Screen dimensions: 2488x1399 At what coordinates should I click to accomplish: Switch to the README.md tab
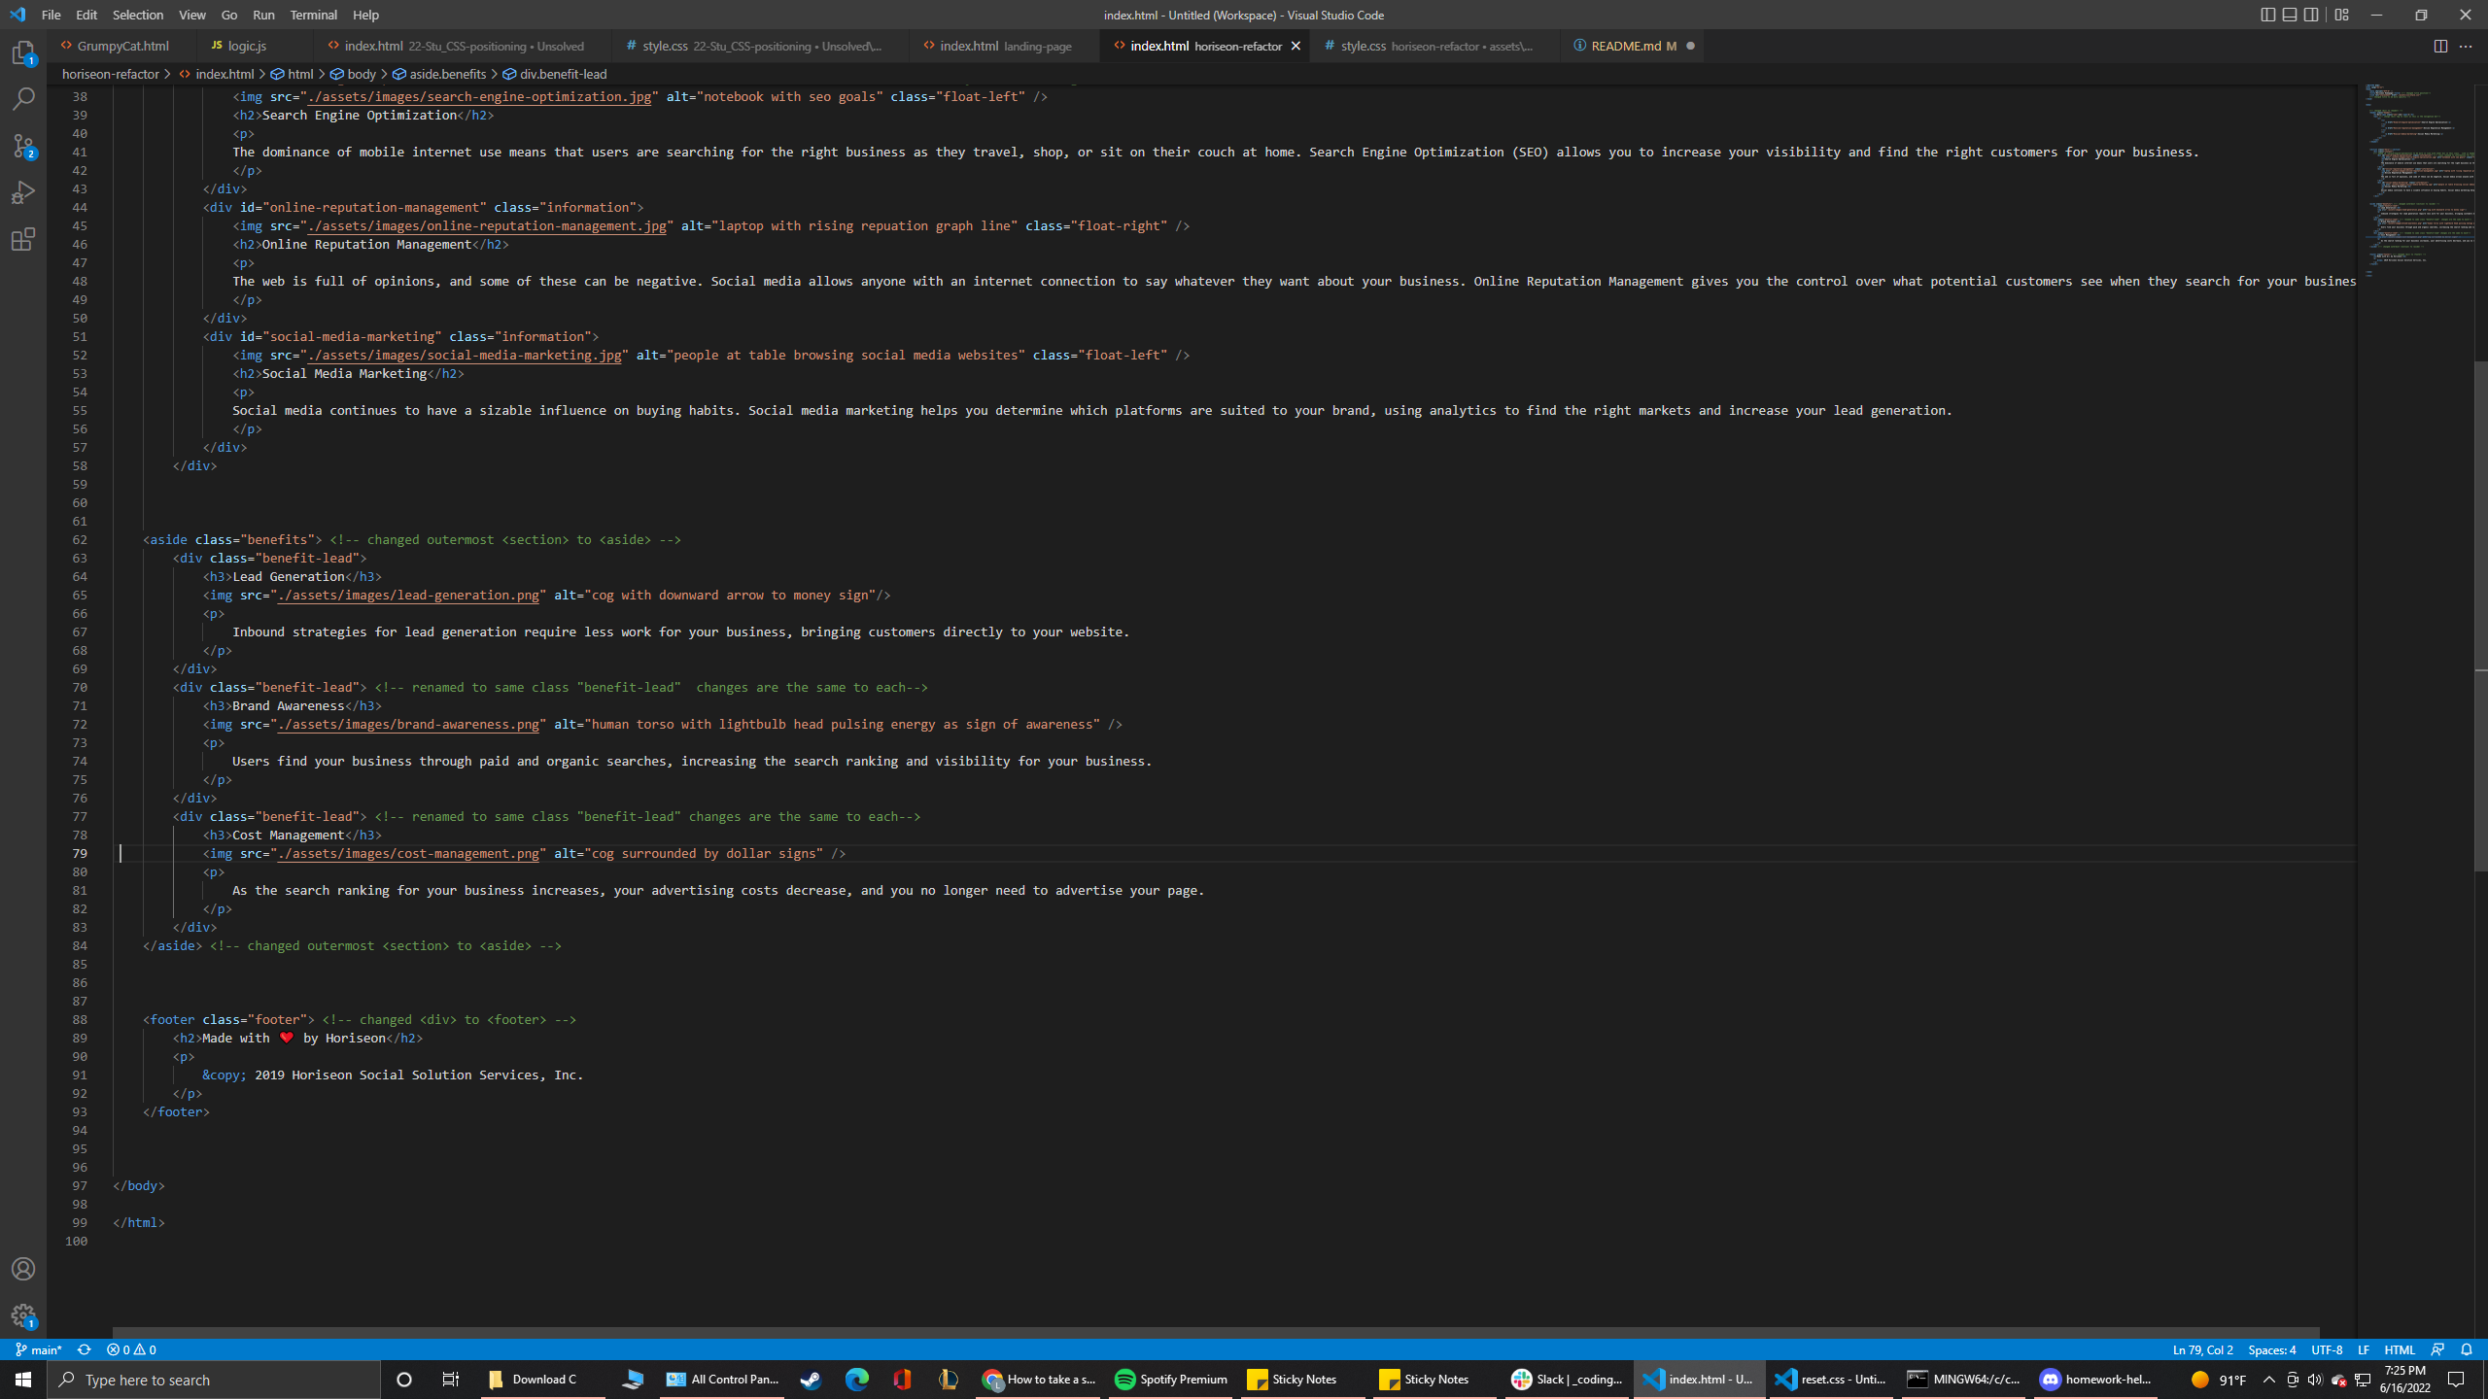(x=1633, y=46)
